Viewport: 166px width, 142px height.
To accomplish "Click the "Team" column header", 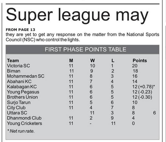I will (x=13, y=60).
